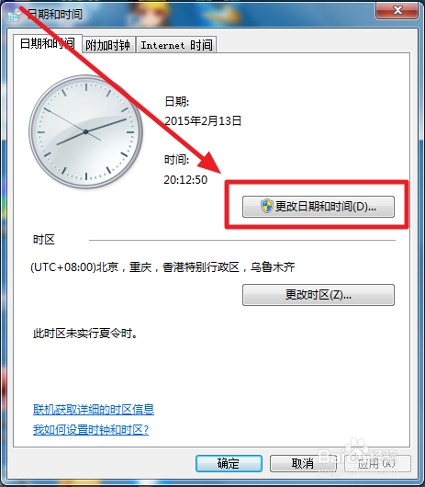Screen dimensions: 425x487
Task: Click the 日期和时间 window title text
Action: click(55, 15)
